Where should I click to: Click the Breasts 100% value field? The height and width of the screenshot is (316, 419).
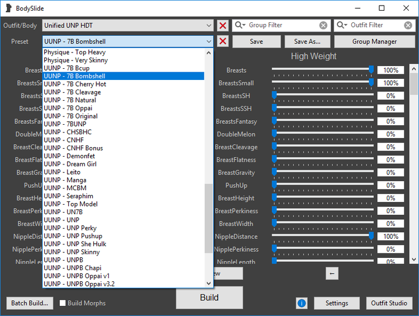tap(391, 70)
